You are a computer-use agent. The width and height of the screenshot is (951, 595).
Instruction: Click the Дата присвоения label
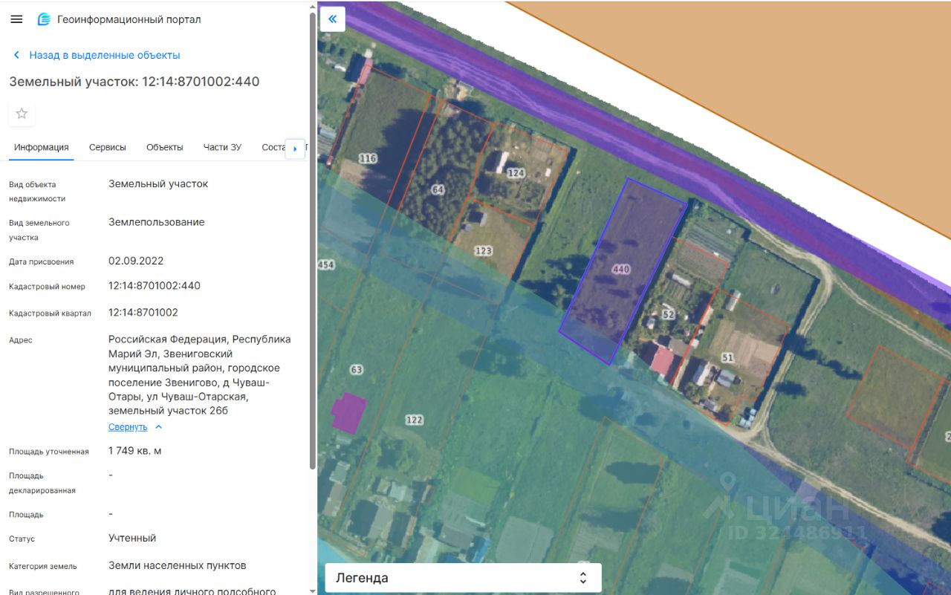click(x=42, y=262)
